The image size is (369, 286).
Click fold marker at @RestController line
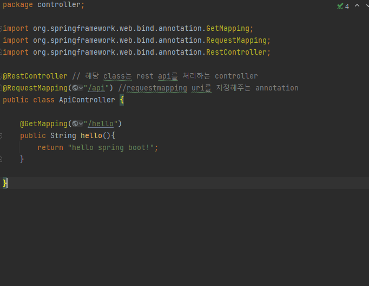point(2,76)
